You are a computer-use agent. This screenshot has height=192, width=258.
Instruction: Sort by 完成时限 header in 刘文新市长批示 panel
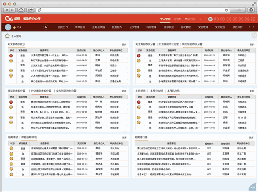[81, 50]
